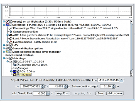Expand Maps selected in map layer manager

click(x=4, y=52)
